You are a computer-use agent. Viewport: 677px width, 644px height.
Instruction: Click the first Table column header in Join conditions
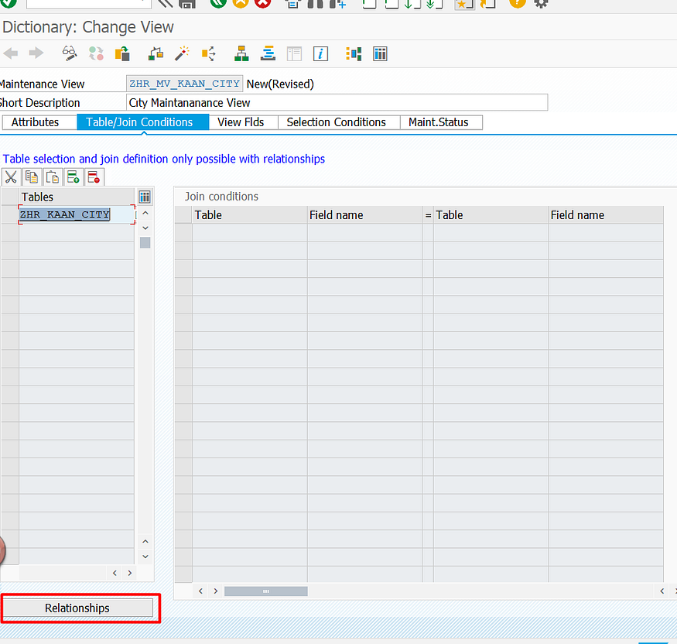click(250, 215)
